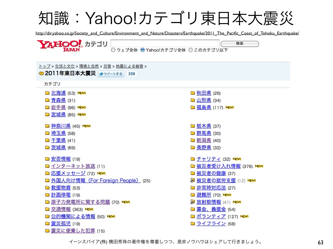Open the 非常時対応法 category link
This screenshot has width=333, height=249.
(x=211, y=188)
